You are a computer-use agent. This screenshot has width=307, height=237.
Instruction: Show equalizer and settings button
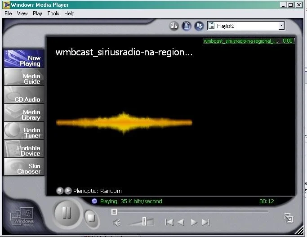pyautogui.click(x=174, y=26)
